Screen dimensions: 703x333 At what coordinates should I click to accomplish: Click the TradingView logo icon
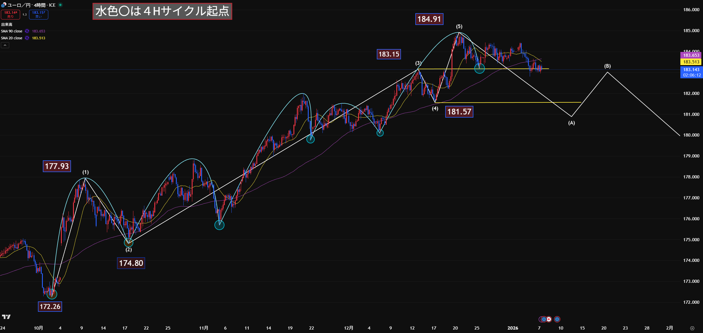coord(6,317)
